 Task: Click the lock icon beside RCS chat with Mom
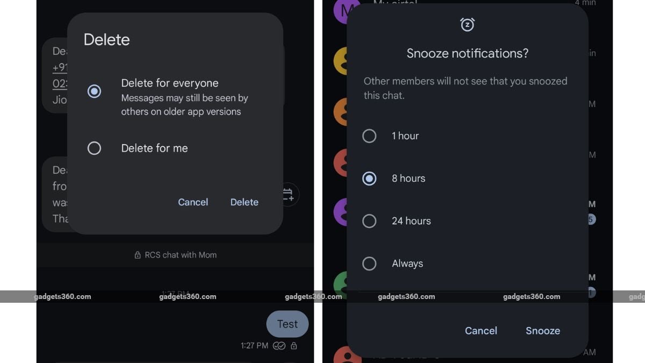click(x=138, y=255)
